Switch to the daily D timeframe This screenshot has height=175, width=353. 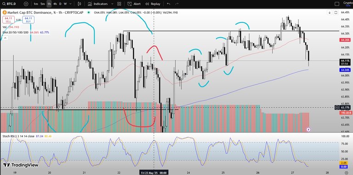[x=60, y=4]
